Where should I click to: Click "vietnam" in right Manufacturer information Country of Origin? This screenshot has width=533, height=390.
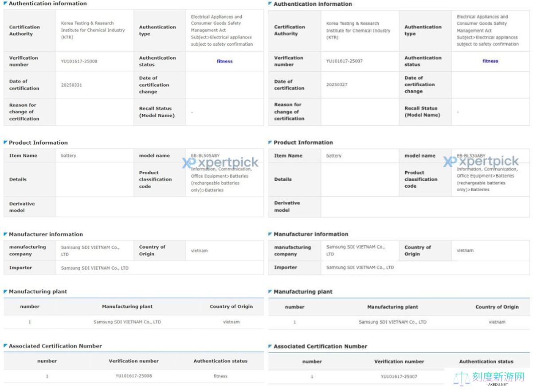click(465, 251)
